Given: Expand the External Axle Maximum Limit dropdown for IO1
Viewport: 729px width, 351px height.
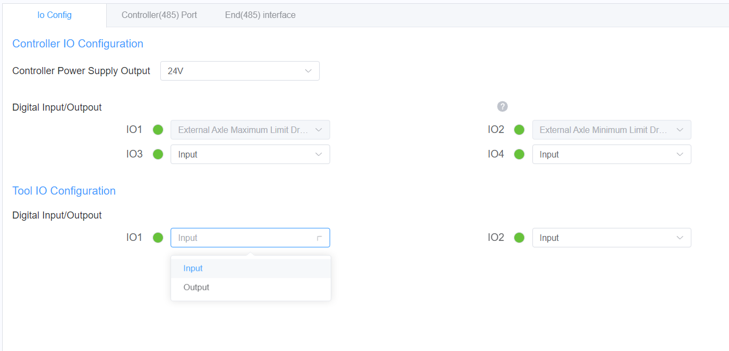Looking at the screenshot, I should 250,130.
